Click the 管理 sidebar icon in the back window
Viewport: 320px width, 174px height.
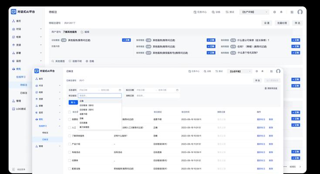(13, 101)
